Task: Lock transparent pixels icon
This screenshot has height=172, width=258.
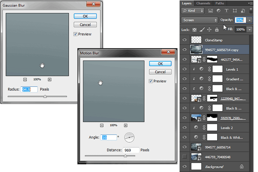Action: 195,30
